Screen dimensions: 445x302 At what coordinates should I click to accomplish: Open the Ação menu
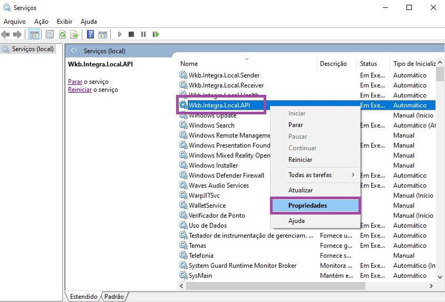42,22
